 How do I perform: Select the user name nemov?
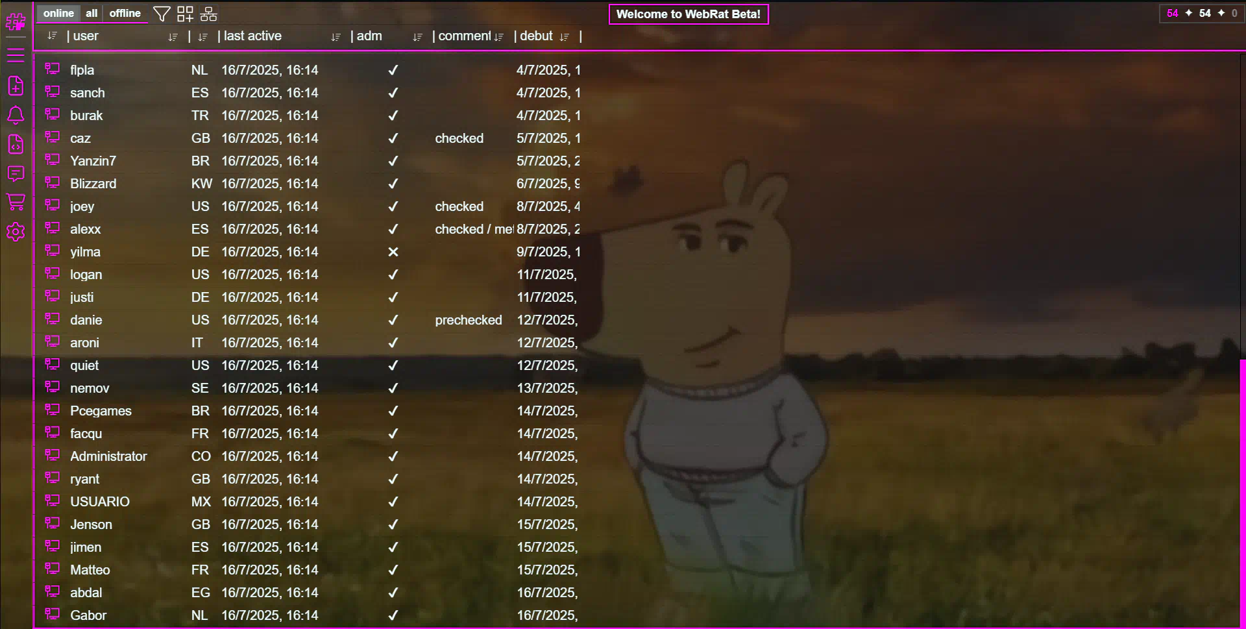click(x=90, y=388)
